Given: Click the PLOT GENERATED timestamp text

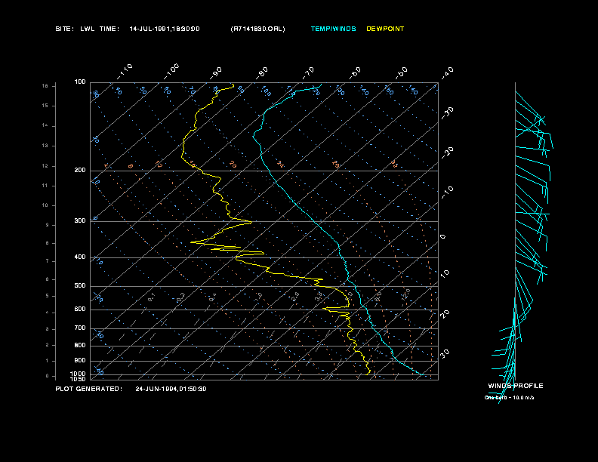Looking at the screenshot, I should (131, 389).
